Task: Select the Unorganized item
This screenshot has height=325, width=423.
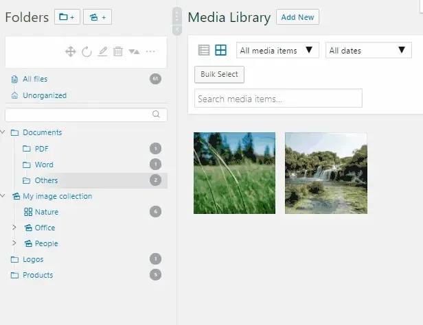Action: [x=45, y=95]
